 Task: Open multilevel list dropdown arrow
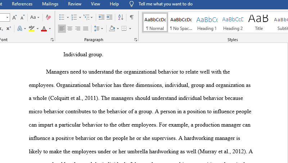91,17
